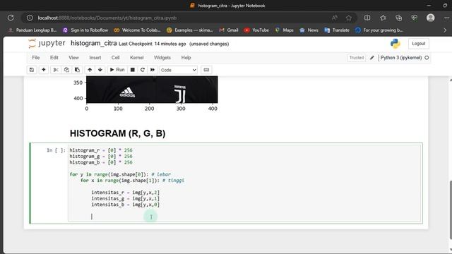Click the Last Checkpoint status text
This screenshot has width=452, height=254.
coord(153,44)
